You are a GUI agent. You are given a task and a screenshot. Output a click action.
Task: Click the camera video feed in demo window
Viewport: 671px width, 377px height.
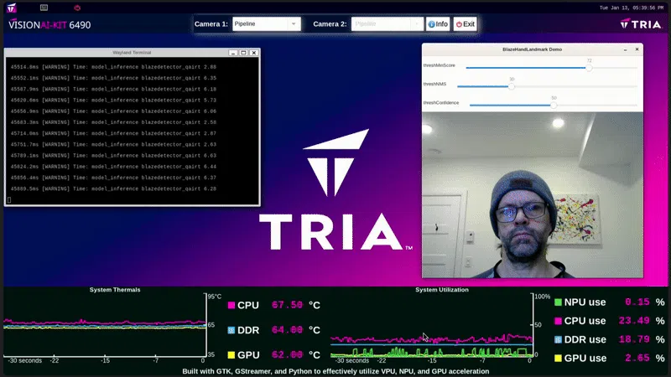pyautogui.click(x=533, y=195)
